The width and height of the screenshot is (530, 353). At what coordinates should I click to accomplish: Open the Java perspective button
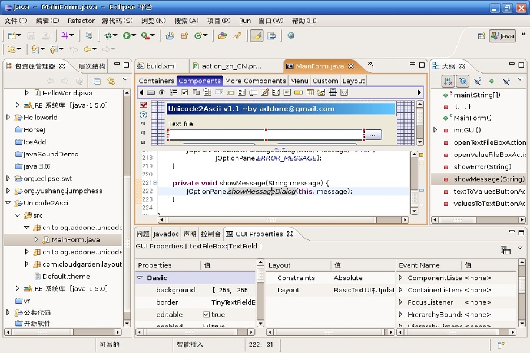click(502, 36)
